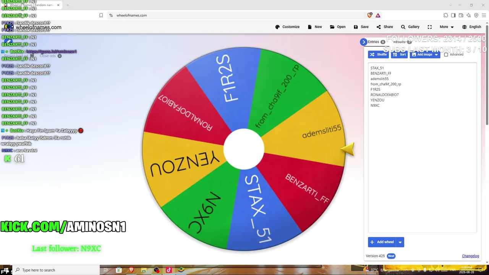This screenshot has width=489, height=275.
Task: Click the Windows taskbar search box
Action: pos(57,270)
